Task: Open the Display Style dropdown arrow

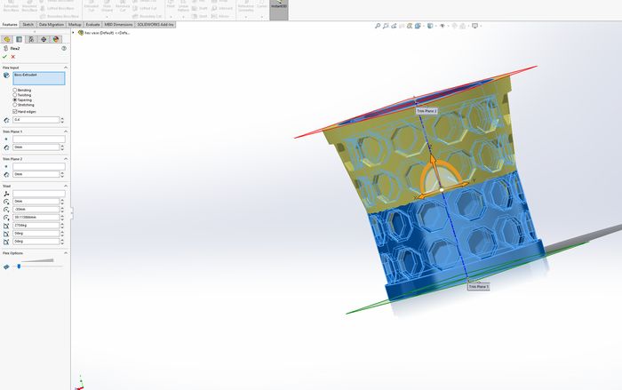Action: [435, 26]
